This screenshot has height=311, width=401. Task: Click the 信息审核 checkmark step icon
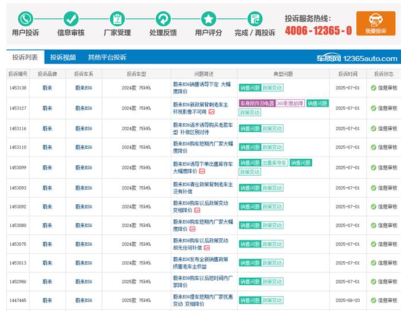coord(71,19)
